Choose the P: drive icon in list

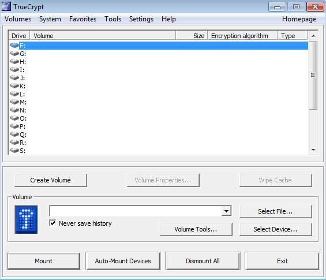click(x=14, y=126)
